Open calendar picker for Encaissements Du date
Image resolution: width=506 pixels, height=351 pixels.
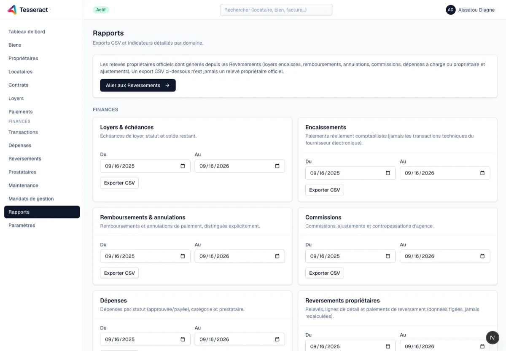(388, 173)
